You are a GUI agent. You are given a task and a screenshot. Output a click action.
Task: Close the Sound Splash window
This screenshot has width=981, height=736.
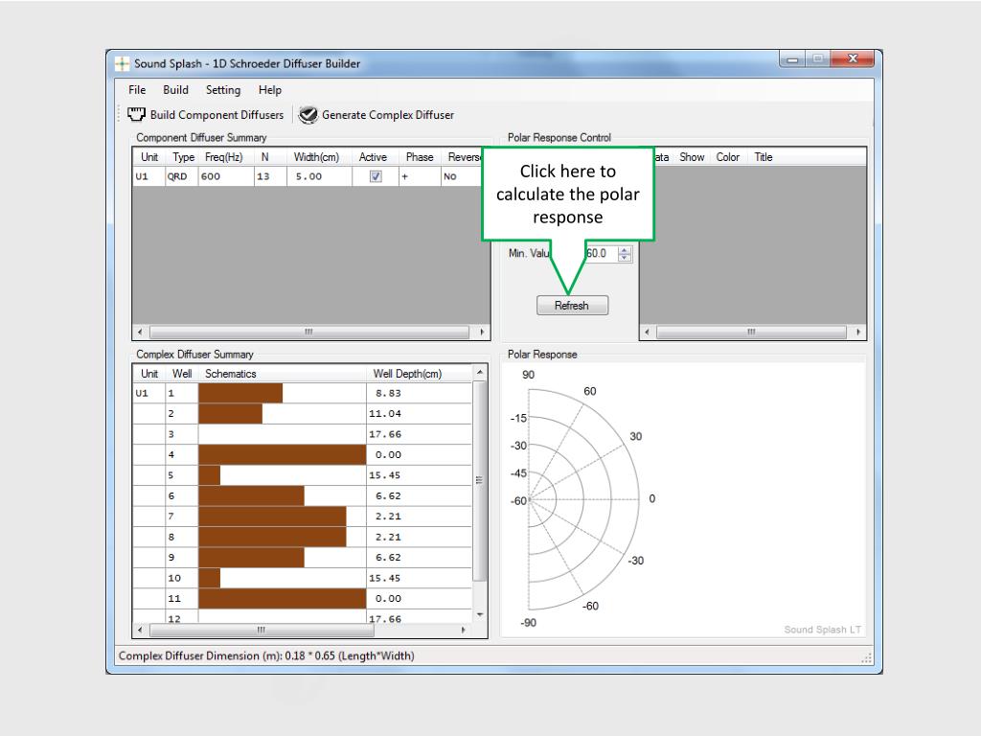click(x=852, y=58)
